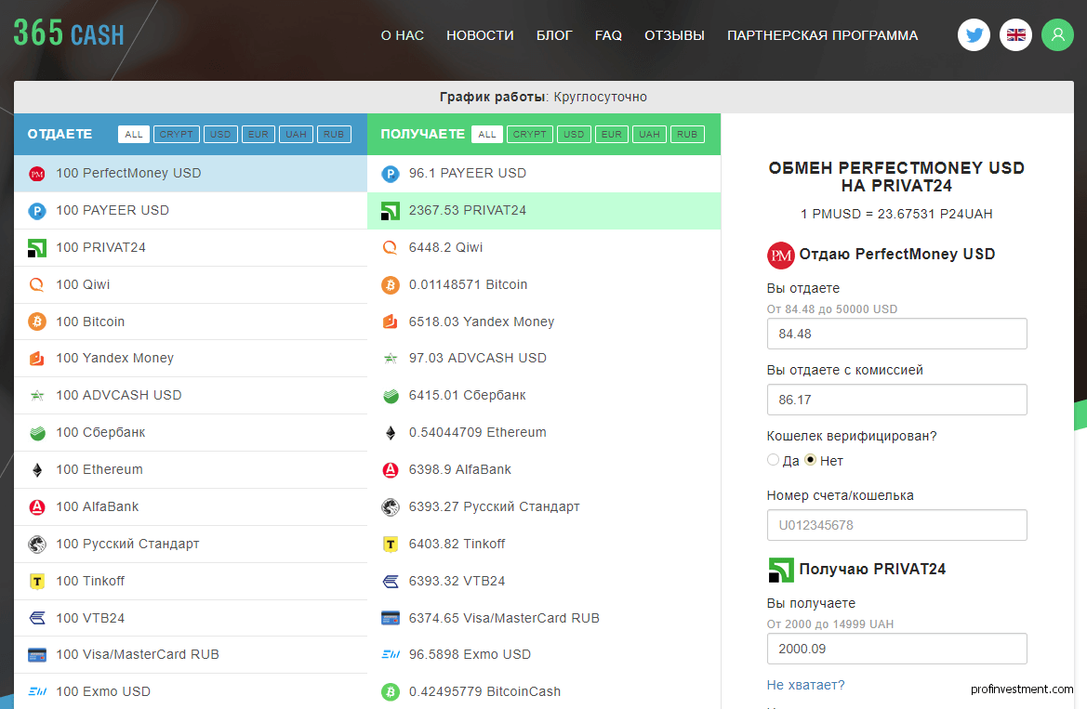1087x709 pixels.
Task: Enable the CRYPT filter in Отдаете column
Action: click(176, 134)
